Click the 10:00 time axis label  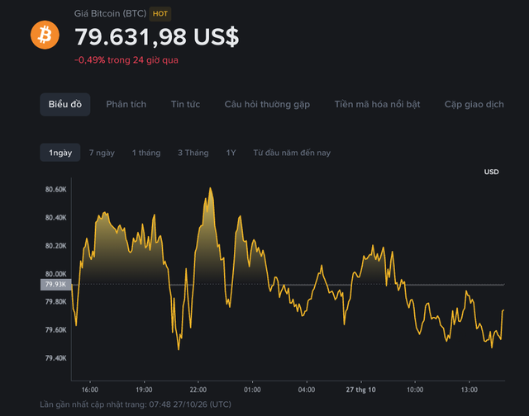click(x=415, y=390)
